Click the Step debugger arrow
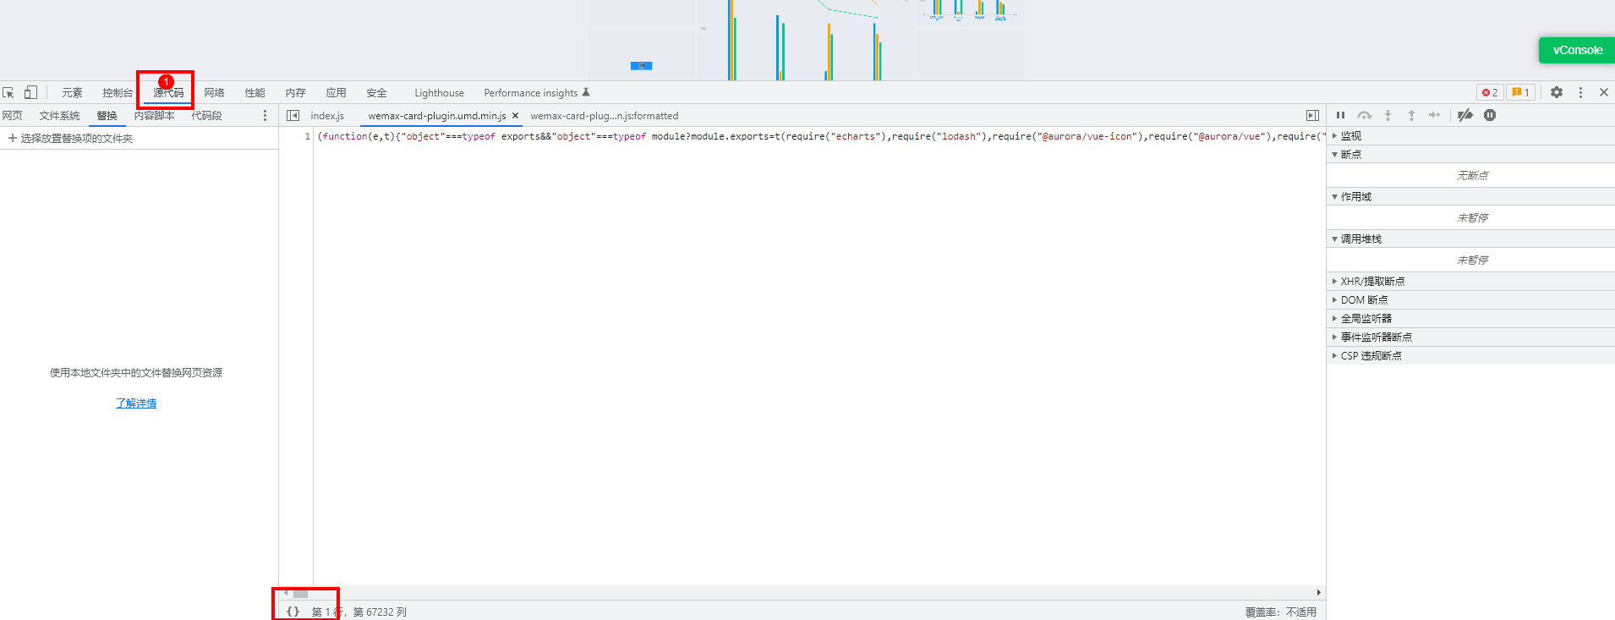This screenshot has height=620, width=1615. [1435, 115]
